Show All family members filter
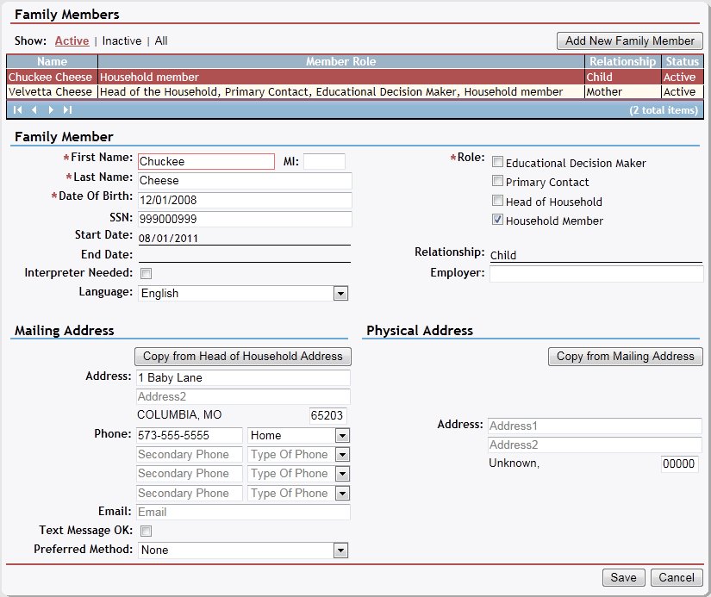 pos(161,40)
